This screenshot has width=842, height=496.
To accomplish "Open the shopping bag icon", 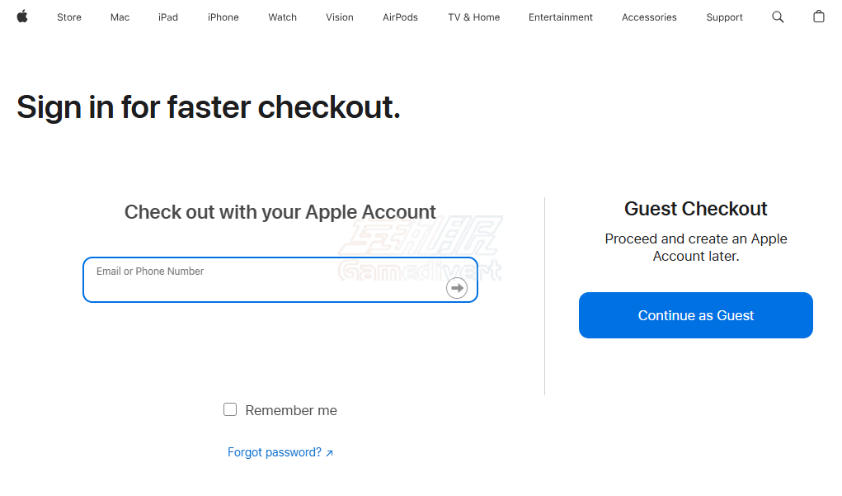I will pyautogui.click(x=818, y=17).
